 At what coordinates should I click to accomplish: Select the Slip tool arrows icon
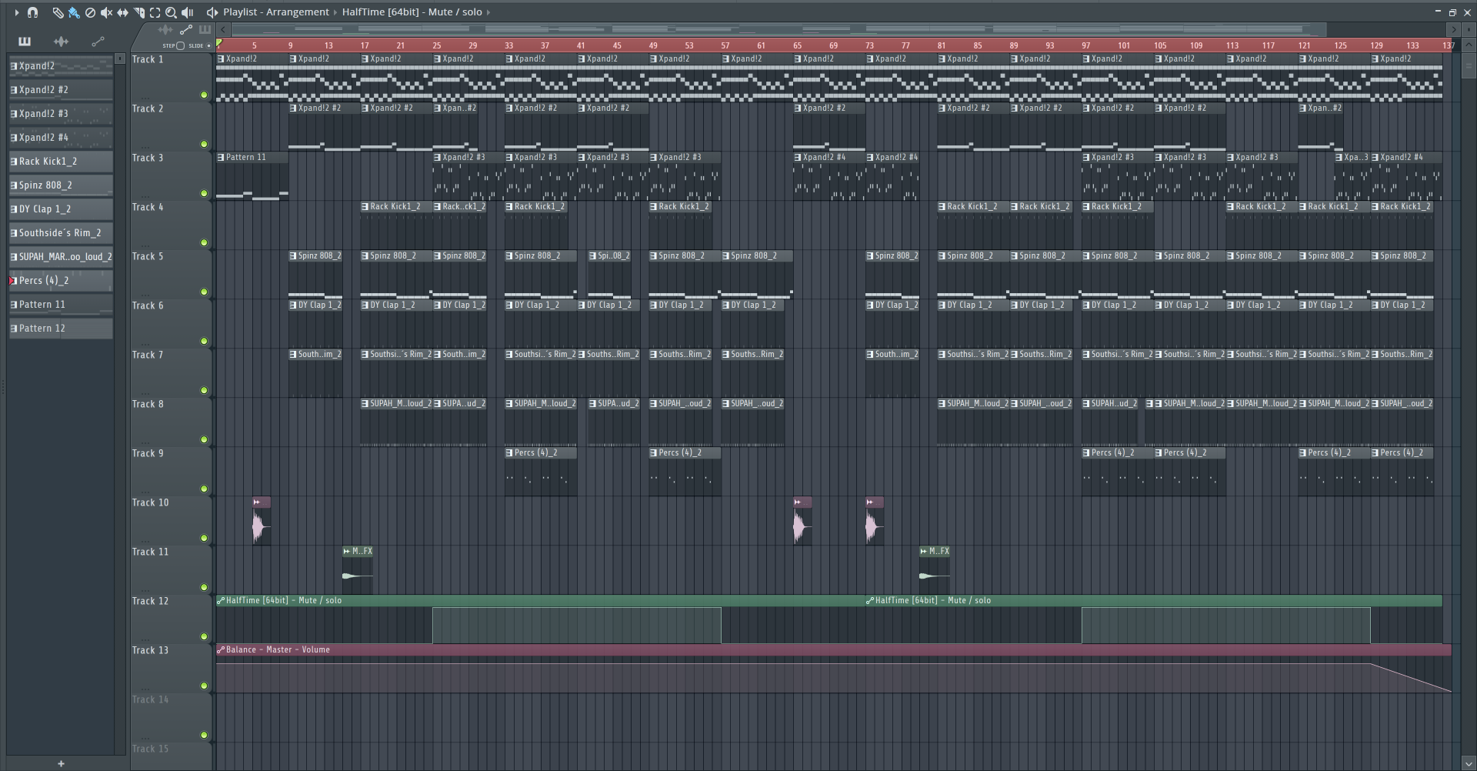[122, 12]
